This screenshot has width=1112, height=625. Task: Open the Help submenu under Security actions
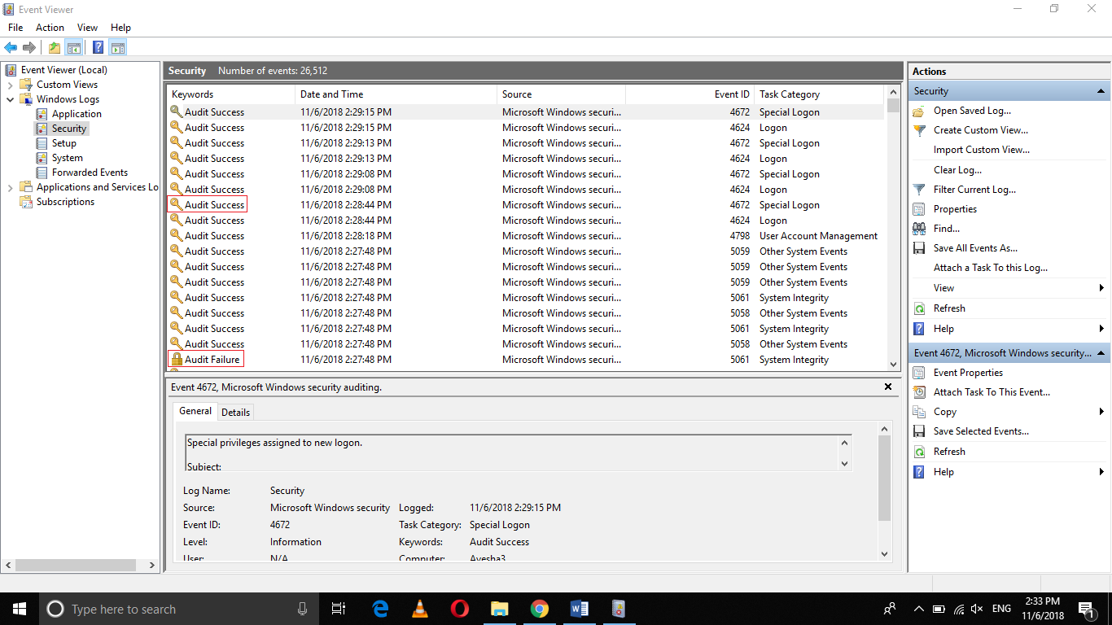pyautogui.click(x=1009, y=329)
